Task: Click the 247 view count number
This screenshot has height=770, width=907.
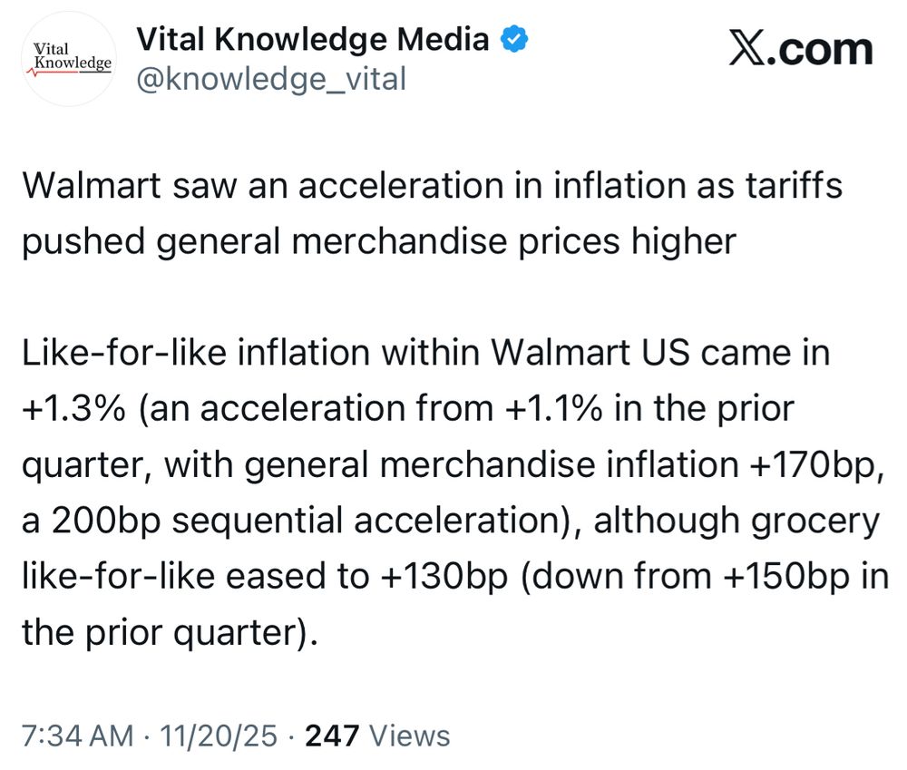Action: click(x=332, y=736)
